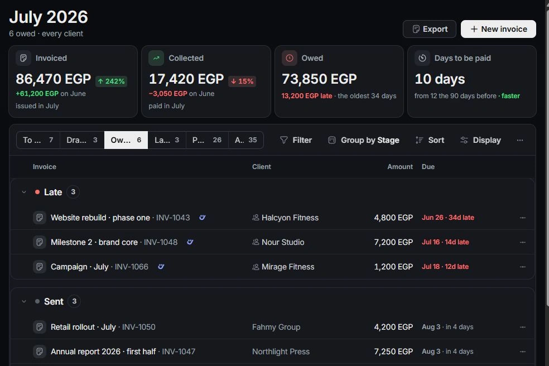
Task: Open the 'P...' tab with 26
Action: point(208,140)
